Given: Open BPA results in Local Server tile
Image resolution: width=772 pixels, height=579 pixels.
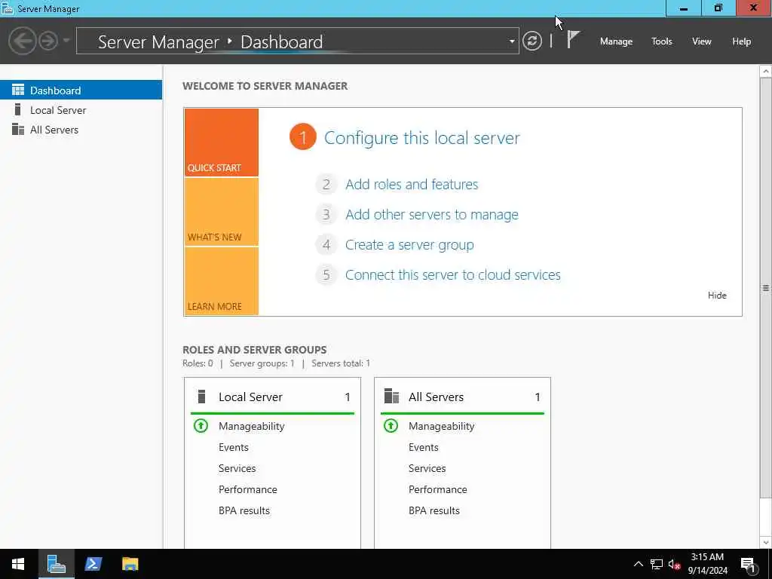Looking at the screenshot, I should click(x=244, y=510).
